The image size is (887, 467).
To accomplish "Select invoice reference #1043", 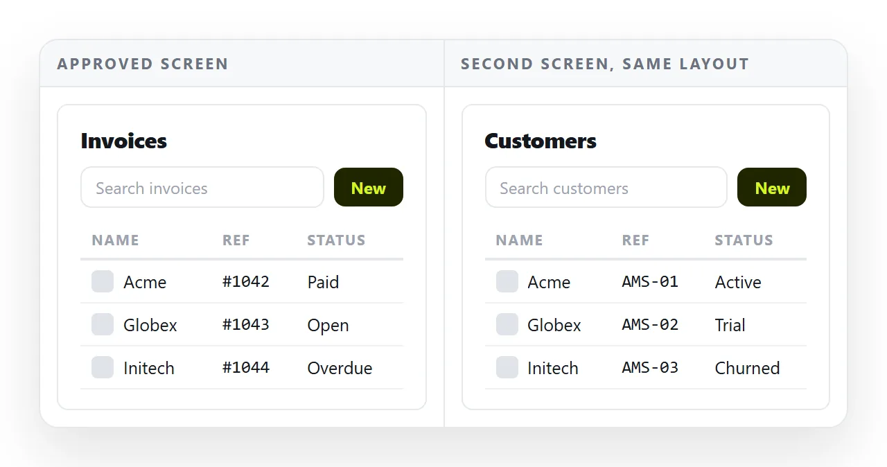I will point(246,325).
